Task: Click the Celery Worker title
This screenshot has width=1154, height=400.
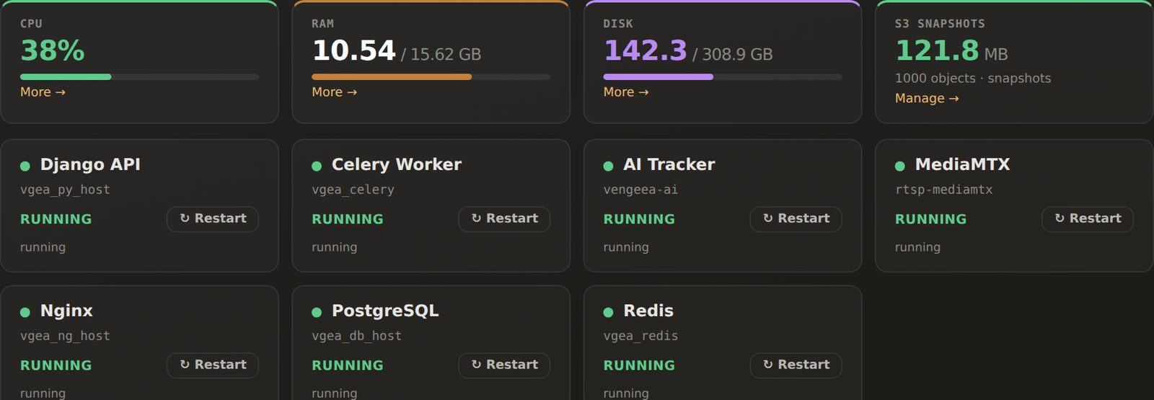Action: (x=397, y=164)
